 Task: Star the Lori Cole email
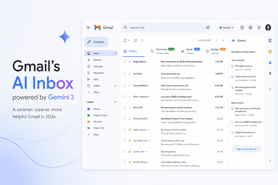130,74
